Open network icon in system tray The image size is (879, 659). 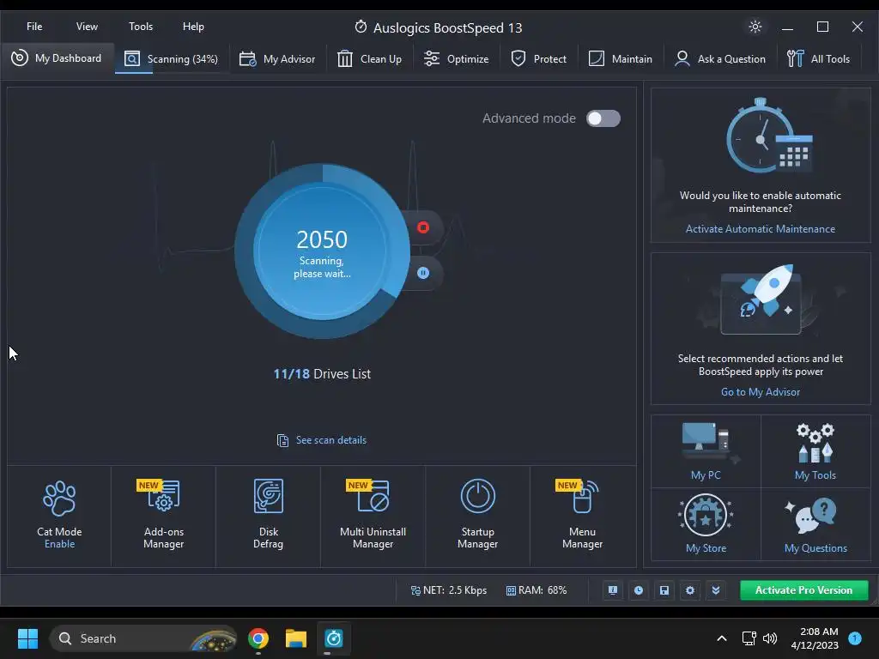point(749,638)
